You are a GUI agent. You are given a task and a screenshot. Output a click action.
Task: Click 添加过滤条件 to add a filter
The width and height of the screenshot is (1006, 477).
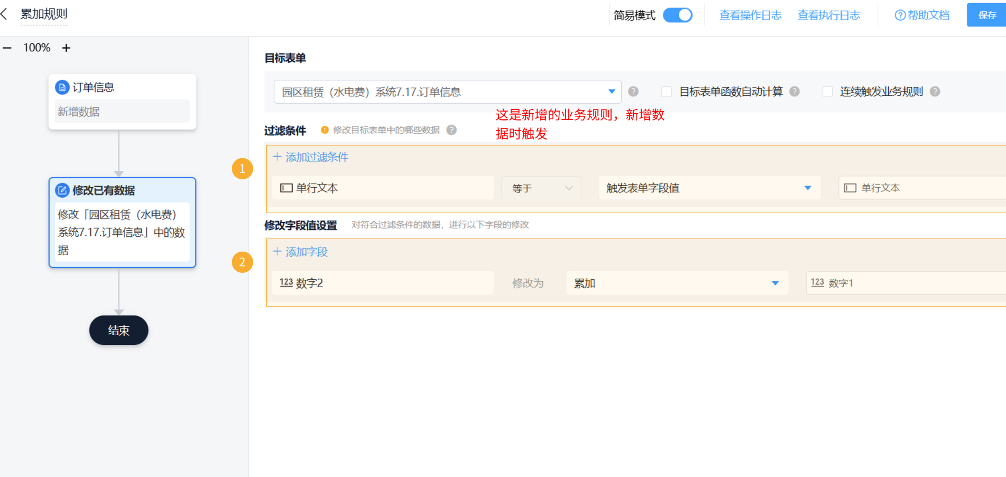(x=311, y=157)
